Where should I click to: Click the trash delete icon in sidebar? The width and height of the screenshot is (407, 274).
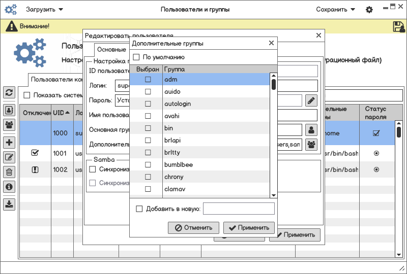click(9, 172)
